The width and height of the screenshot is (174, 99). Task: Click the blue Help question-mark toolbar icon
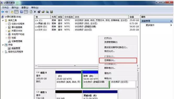click(x=21, y=12)
